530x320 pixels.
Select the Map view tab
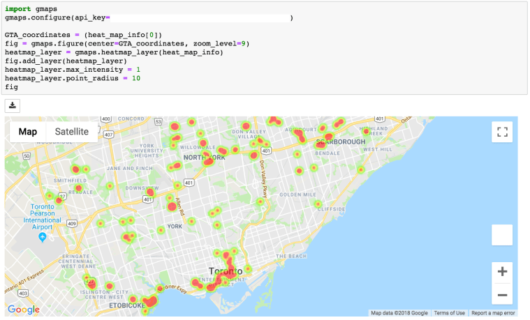(x=28, y=132)
